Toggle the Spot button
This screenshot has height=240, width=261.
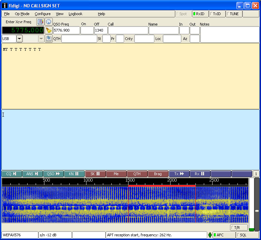click(x=183, y=14)
